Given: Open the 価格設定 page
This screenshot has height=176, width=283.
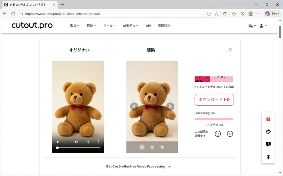Looking at the screenshot, I should coord(164,25).
